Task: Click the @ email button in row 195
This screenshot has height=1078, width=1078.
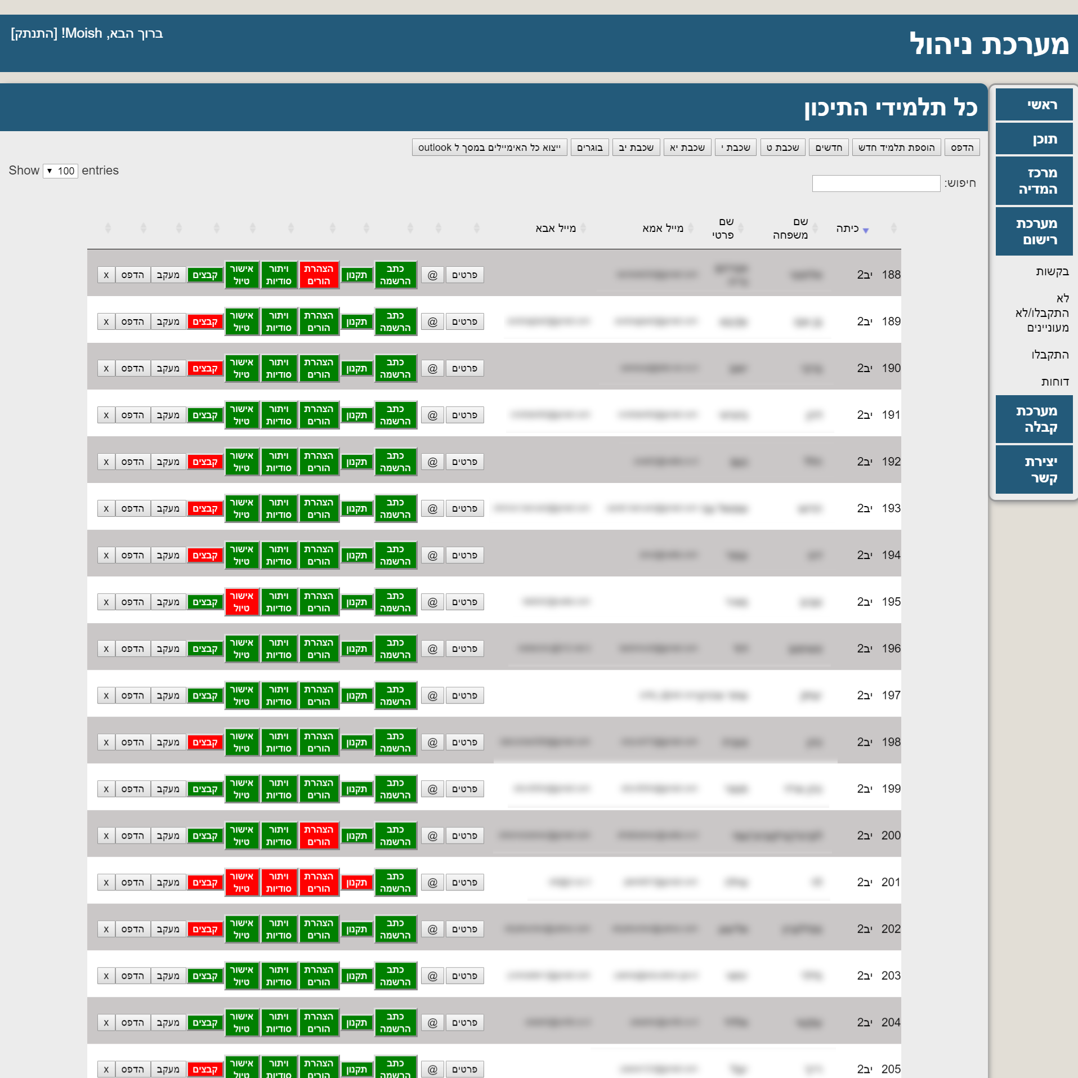Action: pyautogui.click(x=432, y=602)
